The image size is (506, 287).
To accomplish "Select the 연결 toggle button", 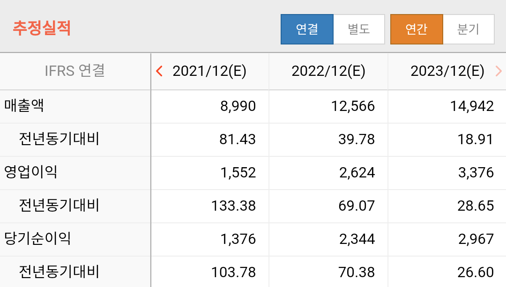I will click(307, 29).
